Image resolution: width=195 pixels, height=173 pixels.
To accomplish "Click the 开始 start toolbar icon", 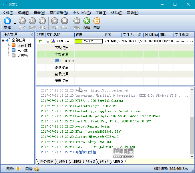I will 22,21.
